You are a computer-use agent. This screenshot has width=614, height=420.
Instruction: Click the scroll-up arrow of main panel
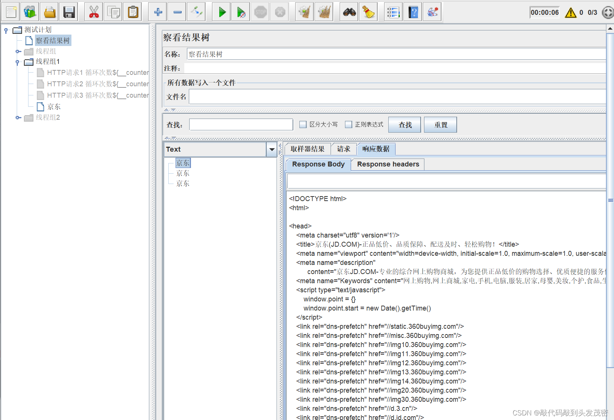[610, 29]
